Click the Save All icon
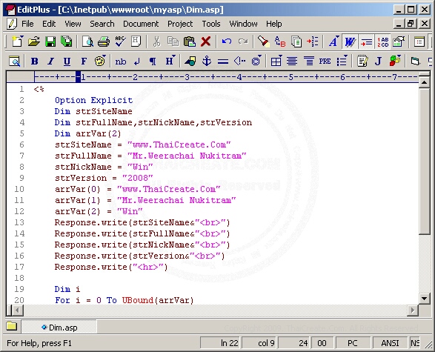 (x=67, y=42)
